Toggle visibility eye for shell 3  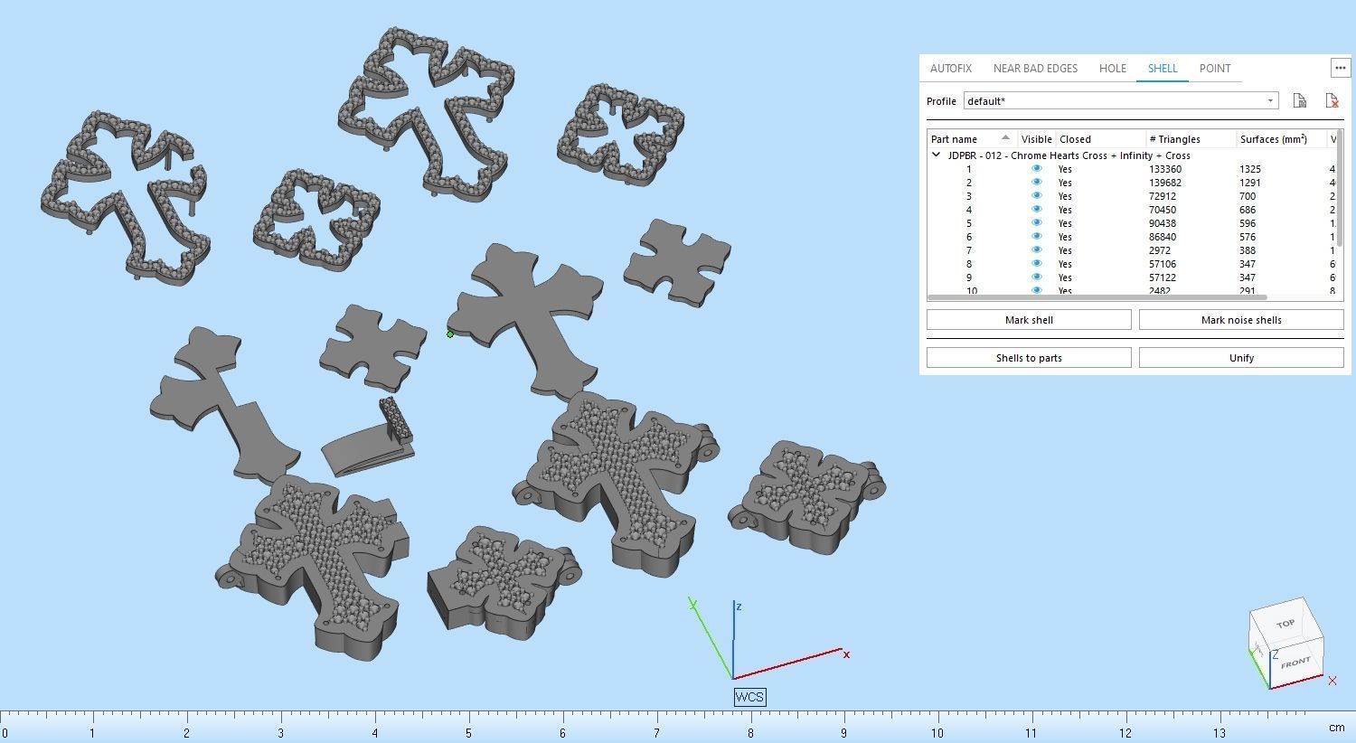click(1036, 196)
